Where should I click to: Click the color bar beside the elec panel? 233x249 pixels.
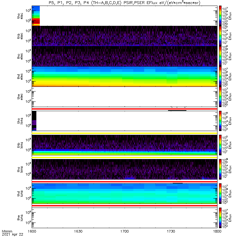[x=220, y=97]
